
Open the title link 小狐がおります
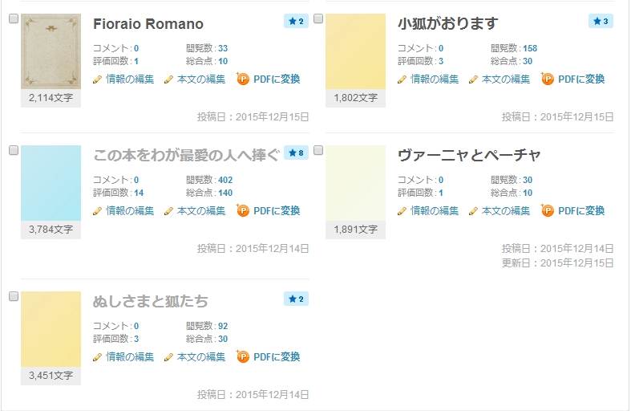tap(447, 24)
